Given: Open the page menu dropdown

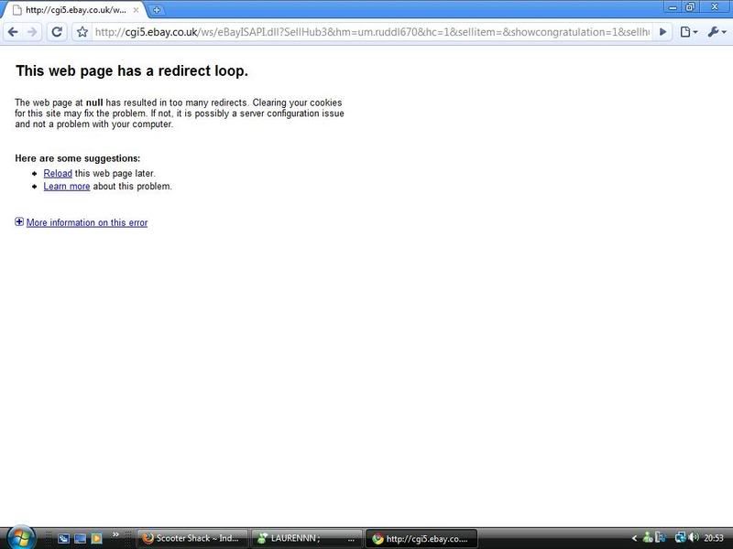Looking at the screenshot, I should (688, 32).
